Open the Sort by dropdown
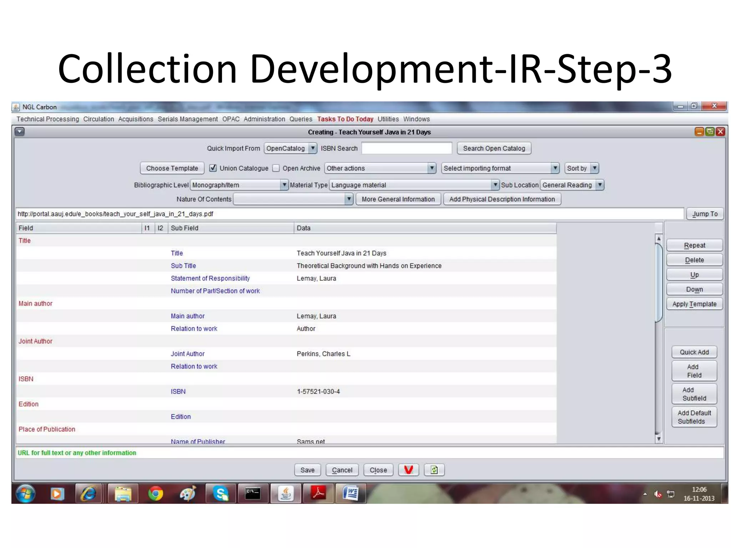The height and width of the screenshot is (548, 731). [x=581, y=168]
